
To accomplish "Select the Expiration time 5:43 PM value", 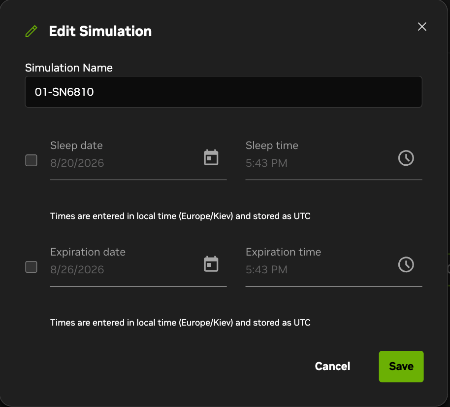I will (266, 269).
